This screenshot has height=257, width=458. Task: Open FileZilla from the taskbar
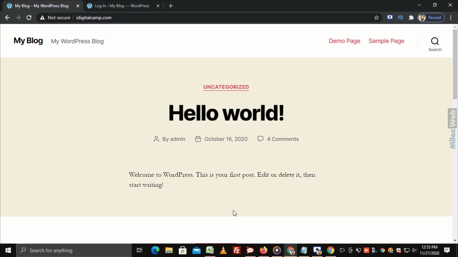237,250
